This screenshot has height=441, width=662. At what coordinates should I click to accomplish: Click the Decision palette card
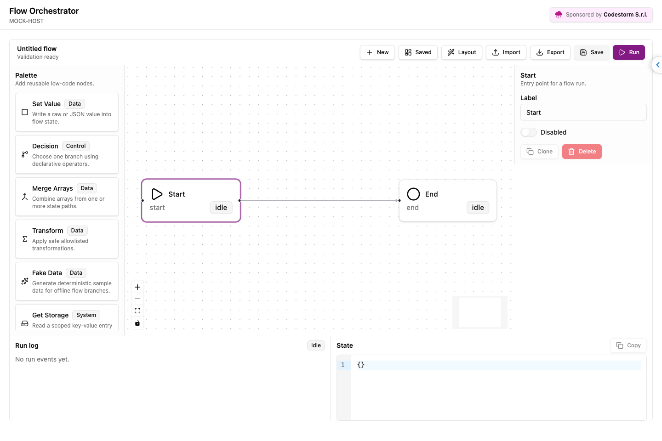tap(67, 154)
